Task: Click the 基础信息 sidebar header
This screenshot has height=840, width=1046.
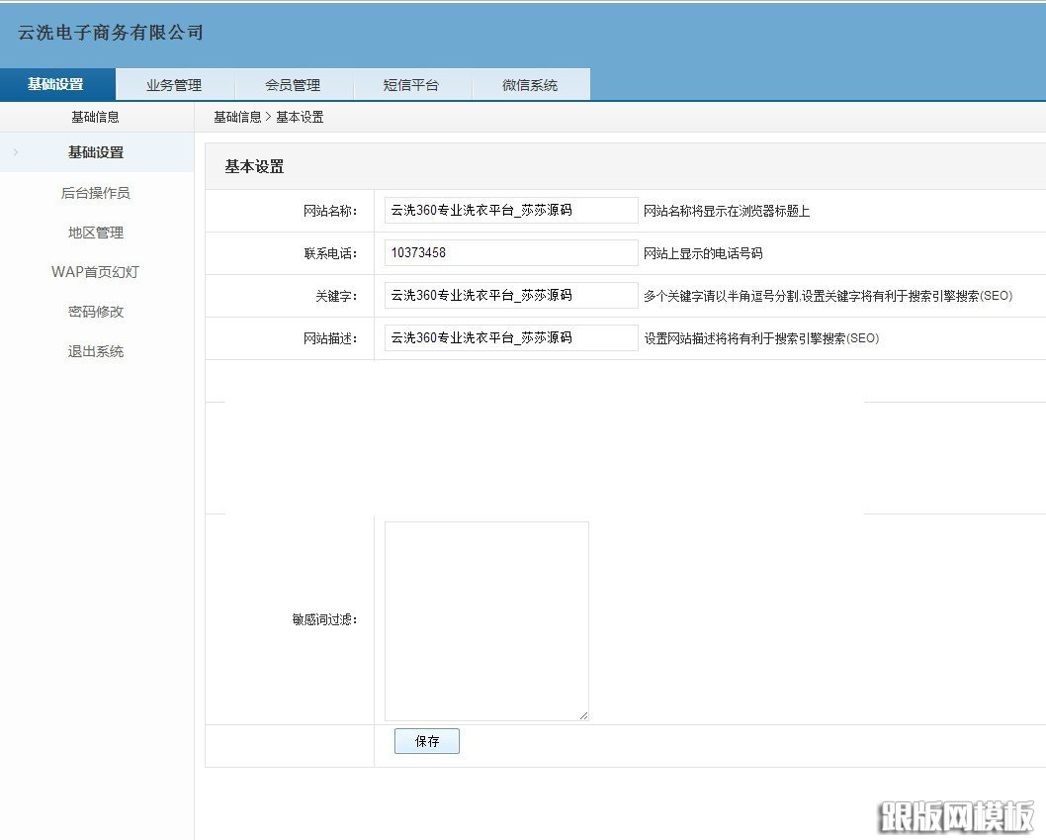Action: tap(95, 117)
